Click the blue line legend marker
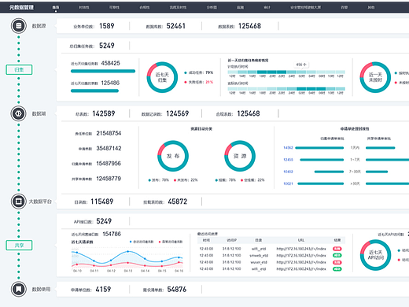This screenshot has height=307, width=409. 131,242
